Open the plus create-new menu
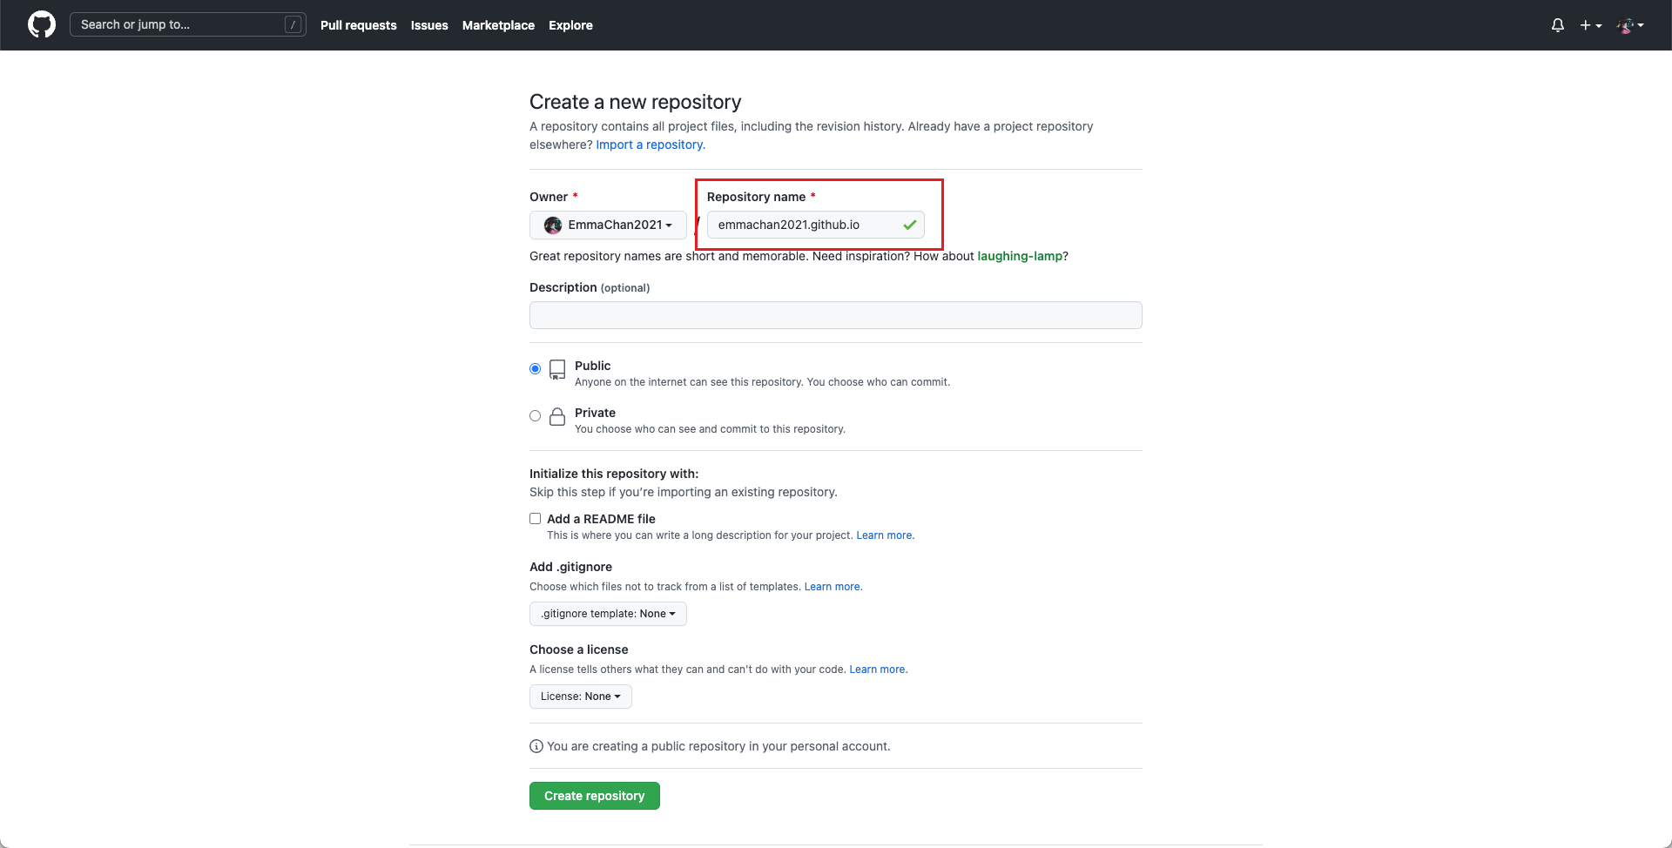Screen dimensions: 1672x848 pyautogui.click(x=1591, y=25)
